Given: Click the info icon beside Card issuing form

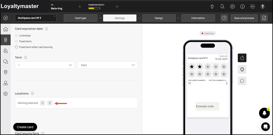Looking at the screenshot, I should pos(43,133).
